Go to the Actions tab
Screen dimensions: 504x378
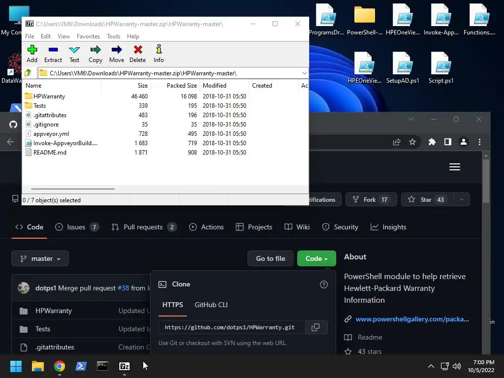[x=206, y=227]
